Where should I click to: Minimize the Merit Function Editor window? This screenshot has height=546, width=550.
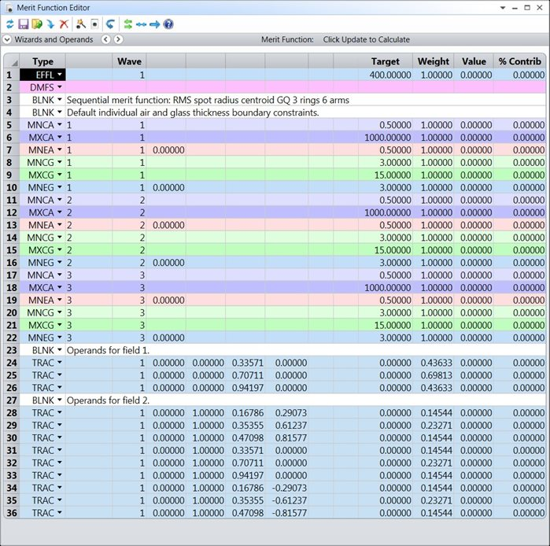click(515, 8)
